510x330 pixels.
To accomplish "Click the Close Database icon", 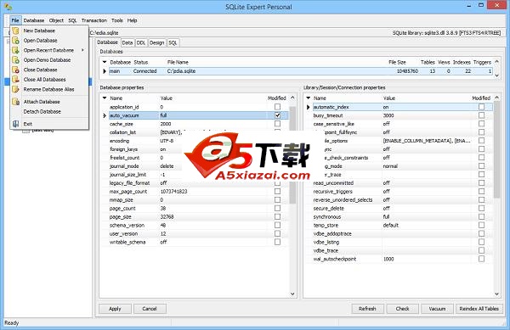I will pyautogui.click(x=15, y=70).
